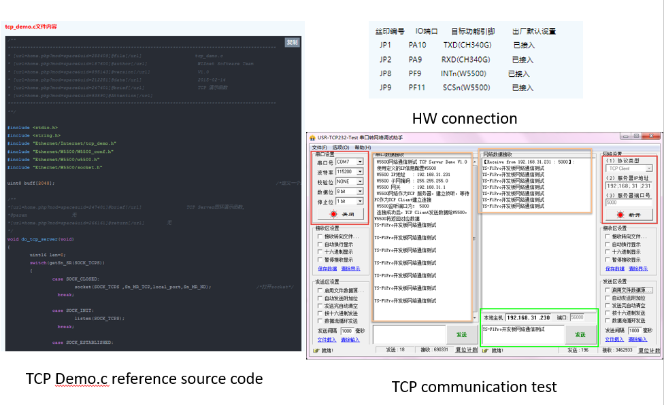Open the 帮助(H) menu
The width and height of the screenshot is (664, 405).
coord(363,147)
